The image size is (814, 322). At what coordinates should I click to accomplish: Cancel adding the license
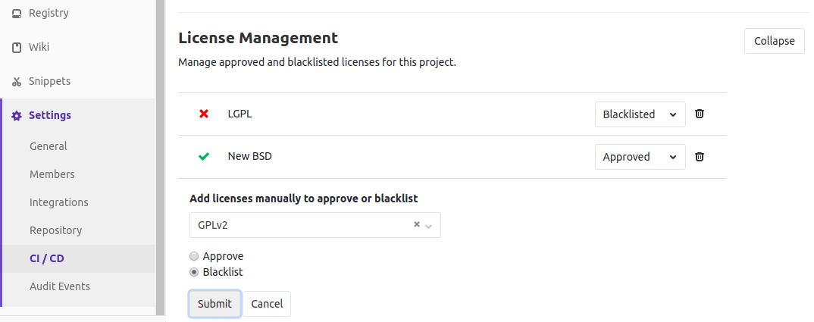pos(267,304)
